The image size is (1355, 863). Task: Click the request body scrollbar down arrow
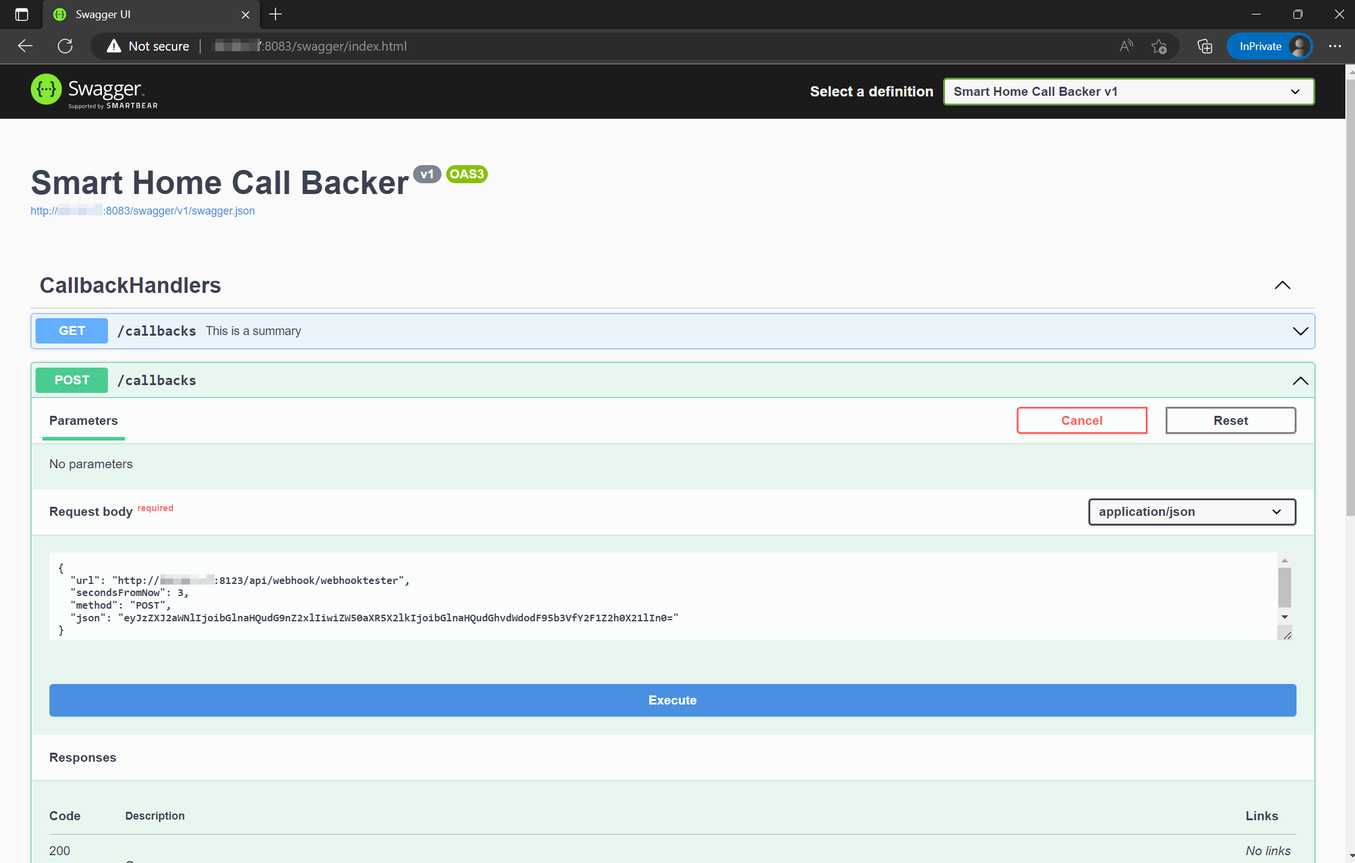tap(1284, 617)
